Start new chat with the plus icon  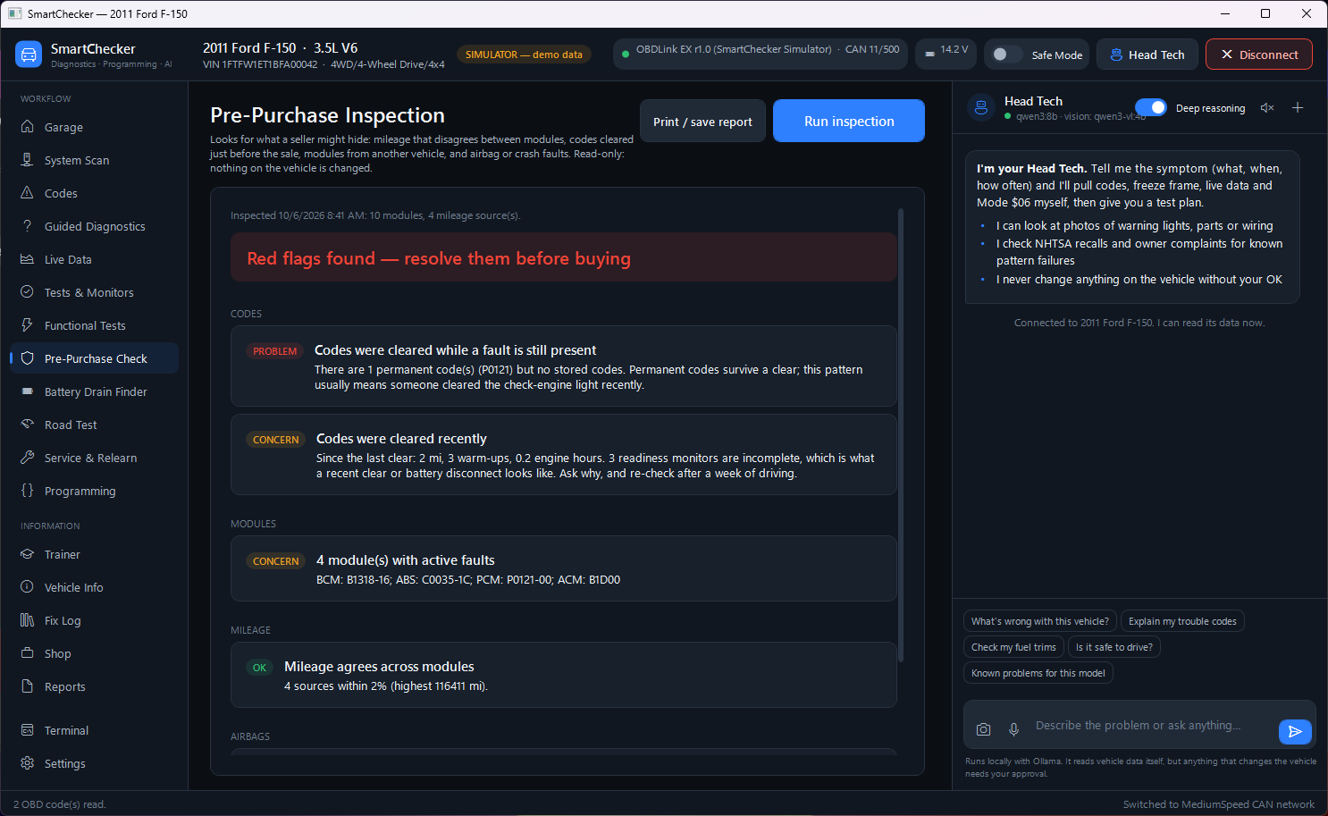tap(1298, 108)
